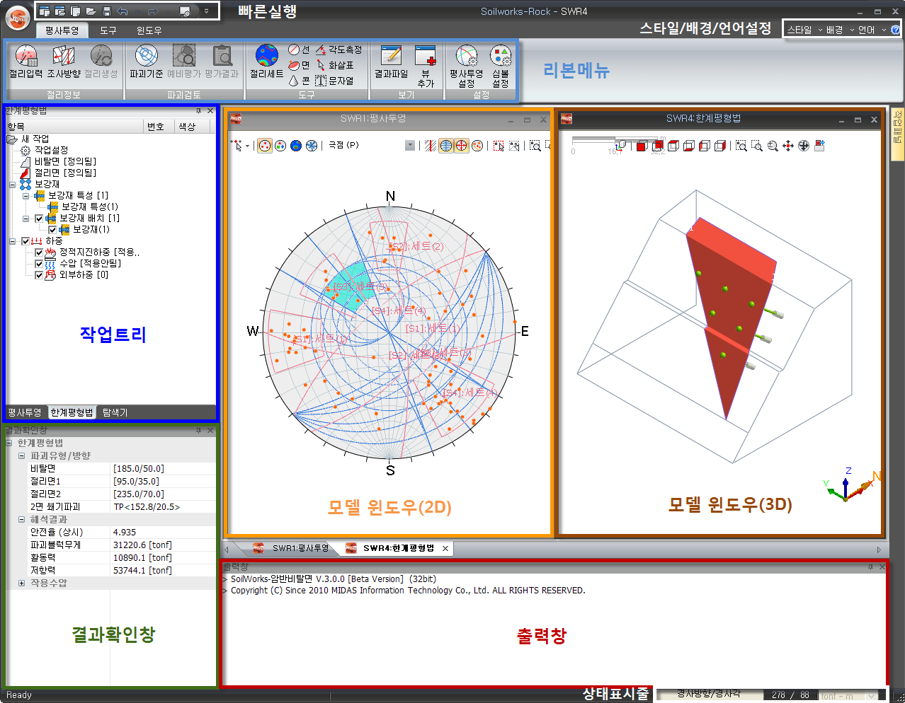Uncheck the 정적지진하중 load checkbox
This screenshot has height=703, width=905.
coord(40,252)
